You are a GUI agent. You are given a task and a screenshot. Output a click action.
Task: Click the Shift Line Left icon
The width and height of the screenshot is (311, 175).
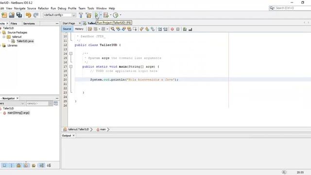click(x=160, y=29)
